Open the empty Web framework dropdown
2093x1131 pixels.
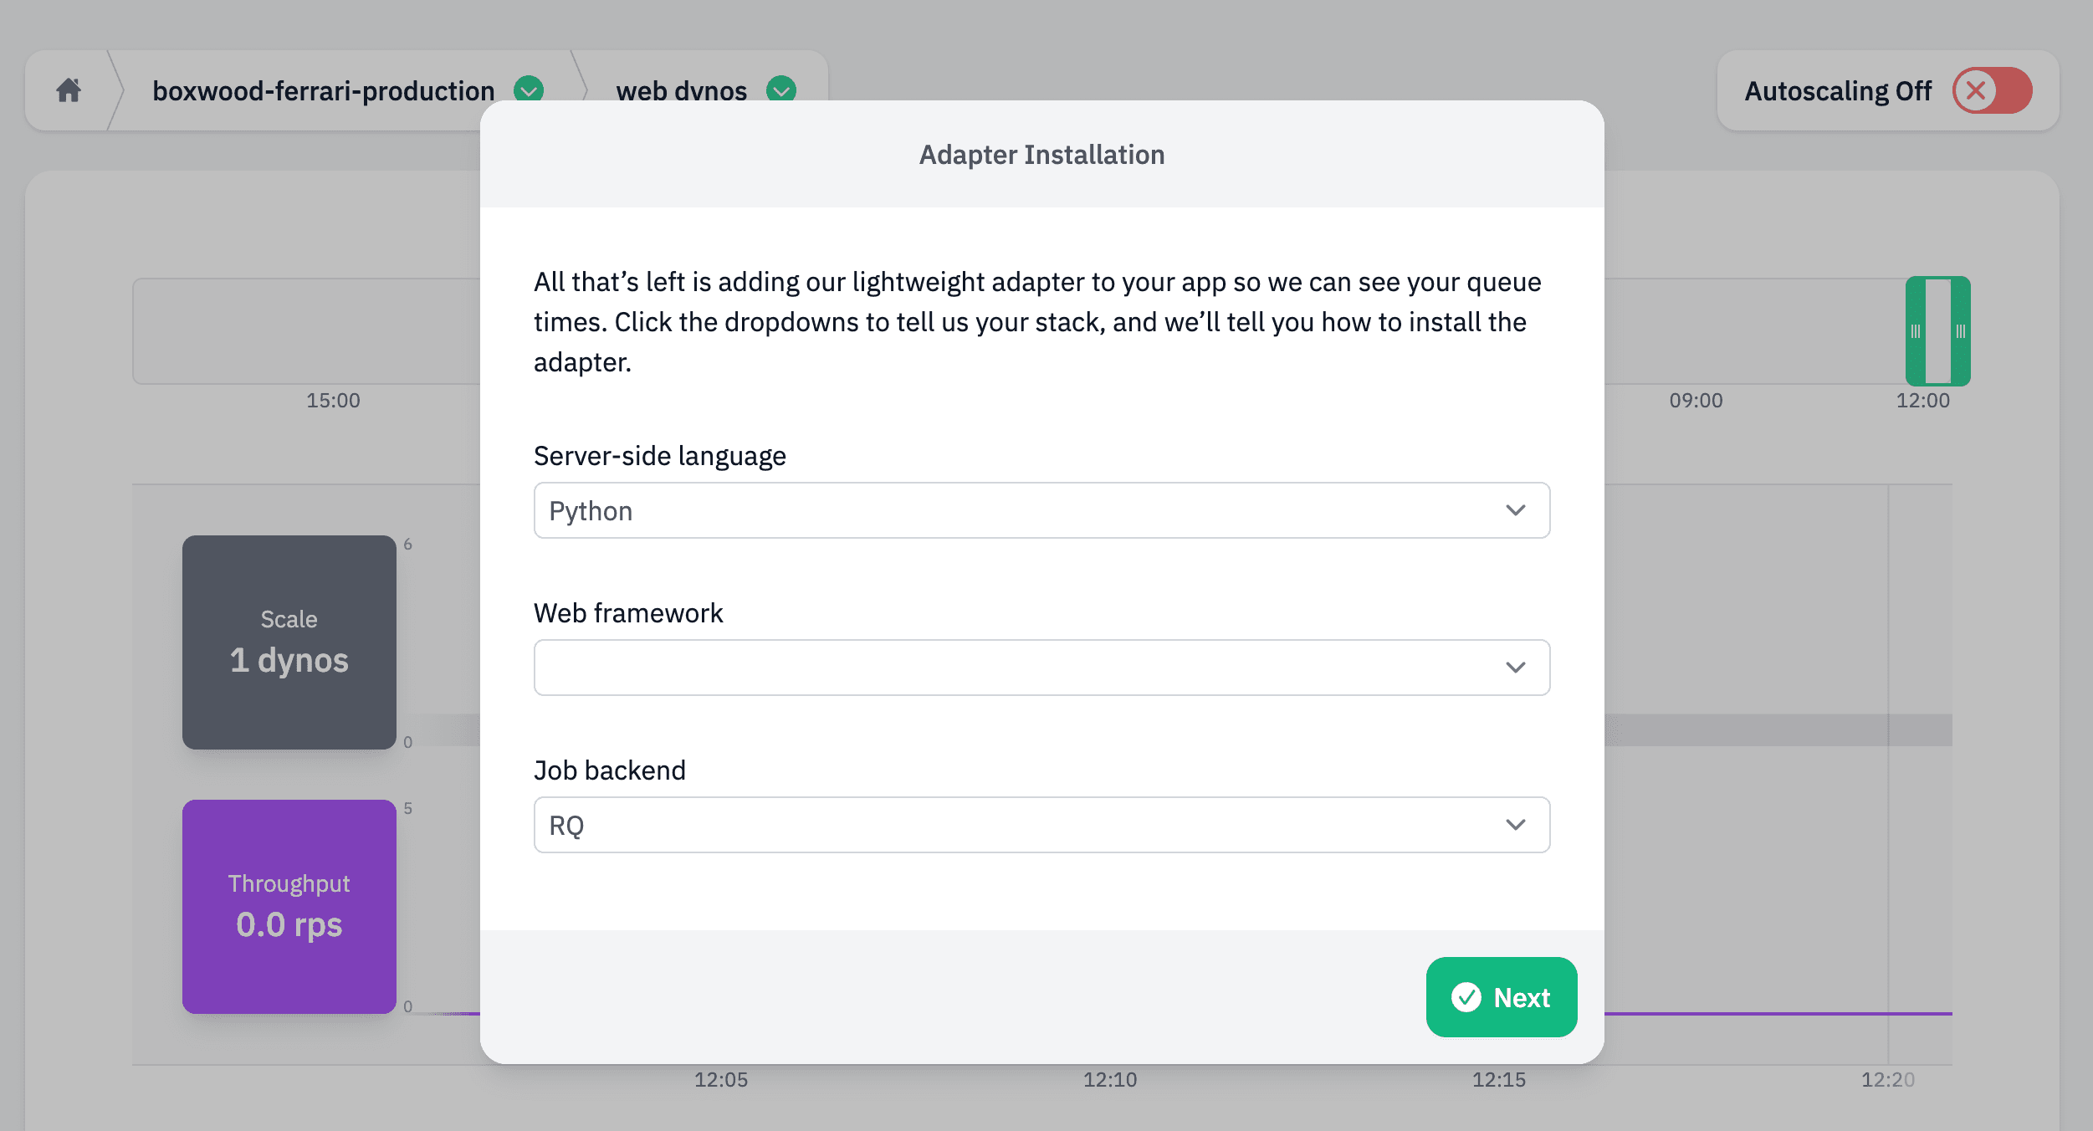[x=1041, y=667]
